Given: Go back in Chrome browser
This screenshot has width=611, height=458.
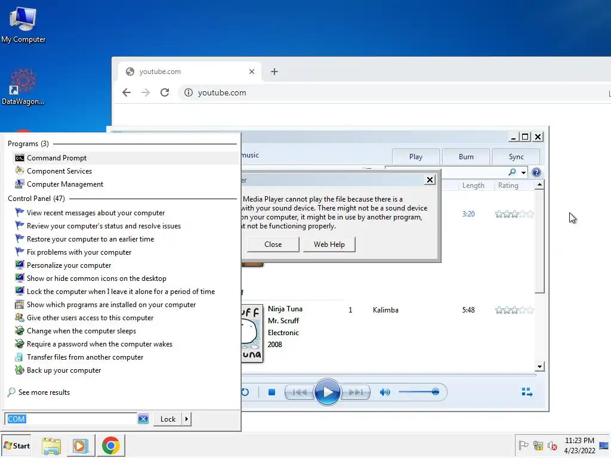Looking at the screenshot, I should coord(126,92).
